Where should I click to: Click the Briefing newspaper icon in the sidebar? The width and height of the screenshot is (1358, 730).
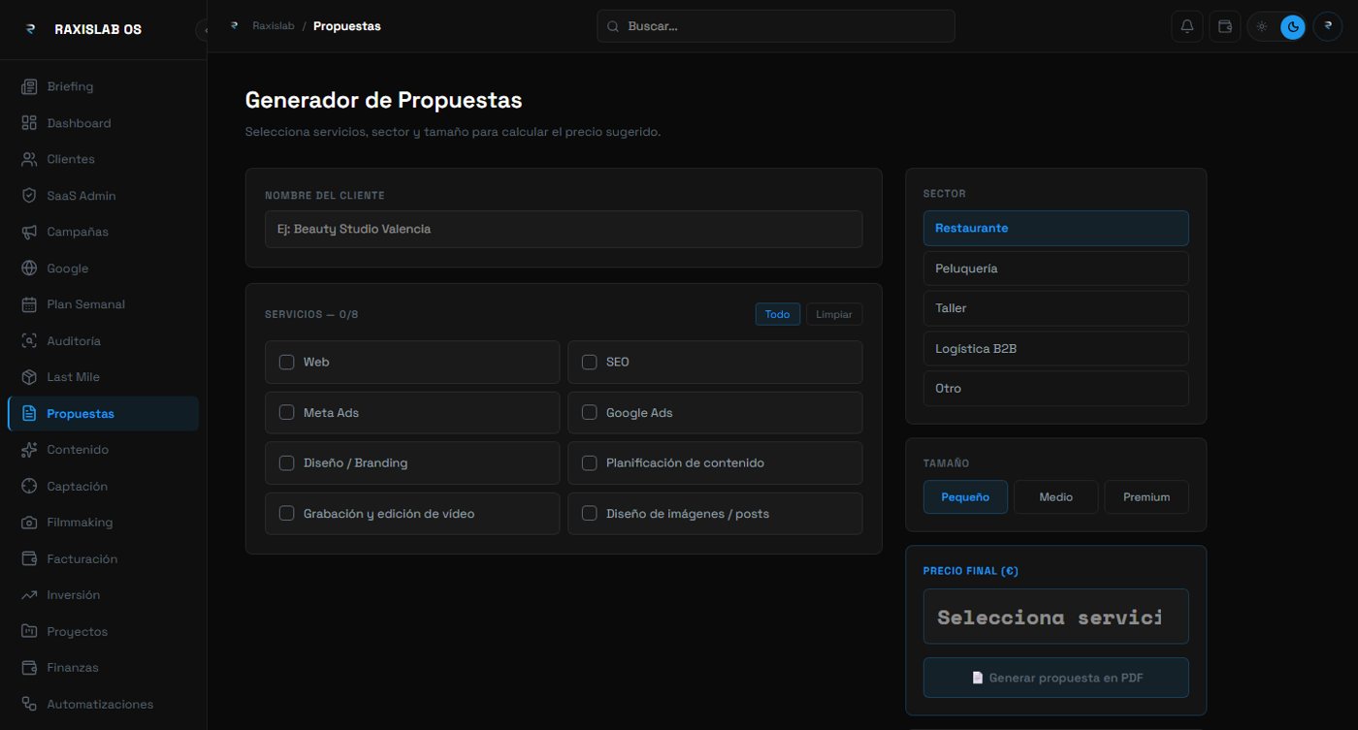click(x=29, y=86)
